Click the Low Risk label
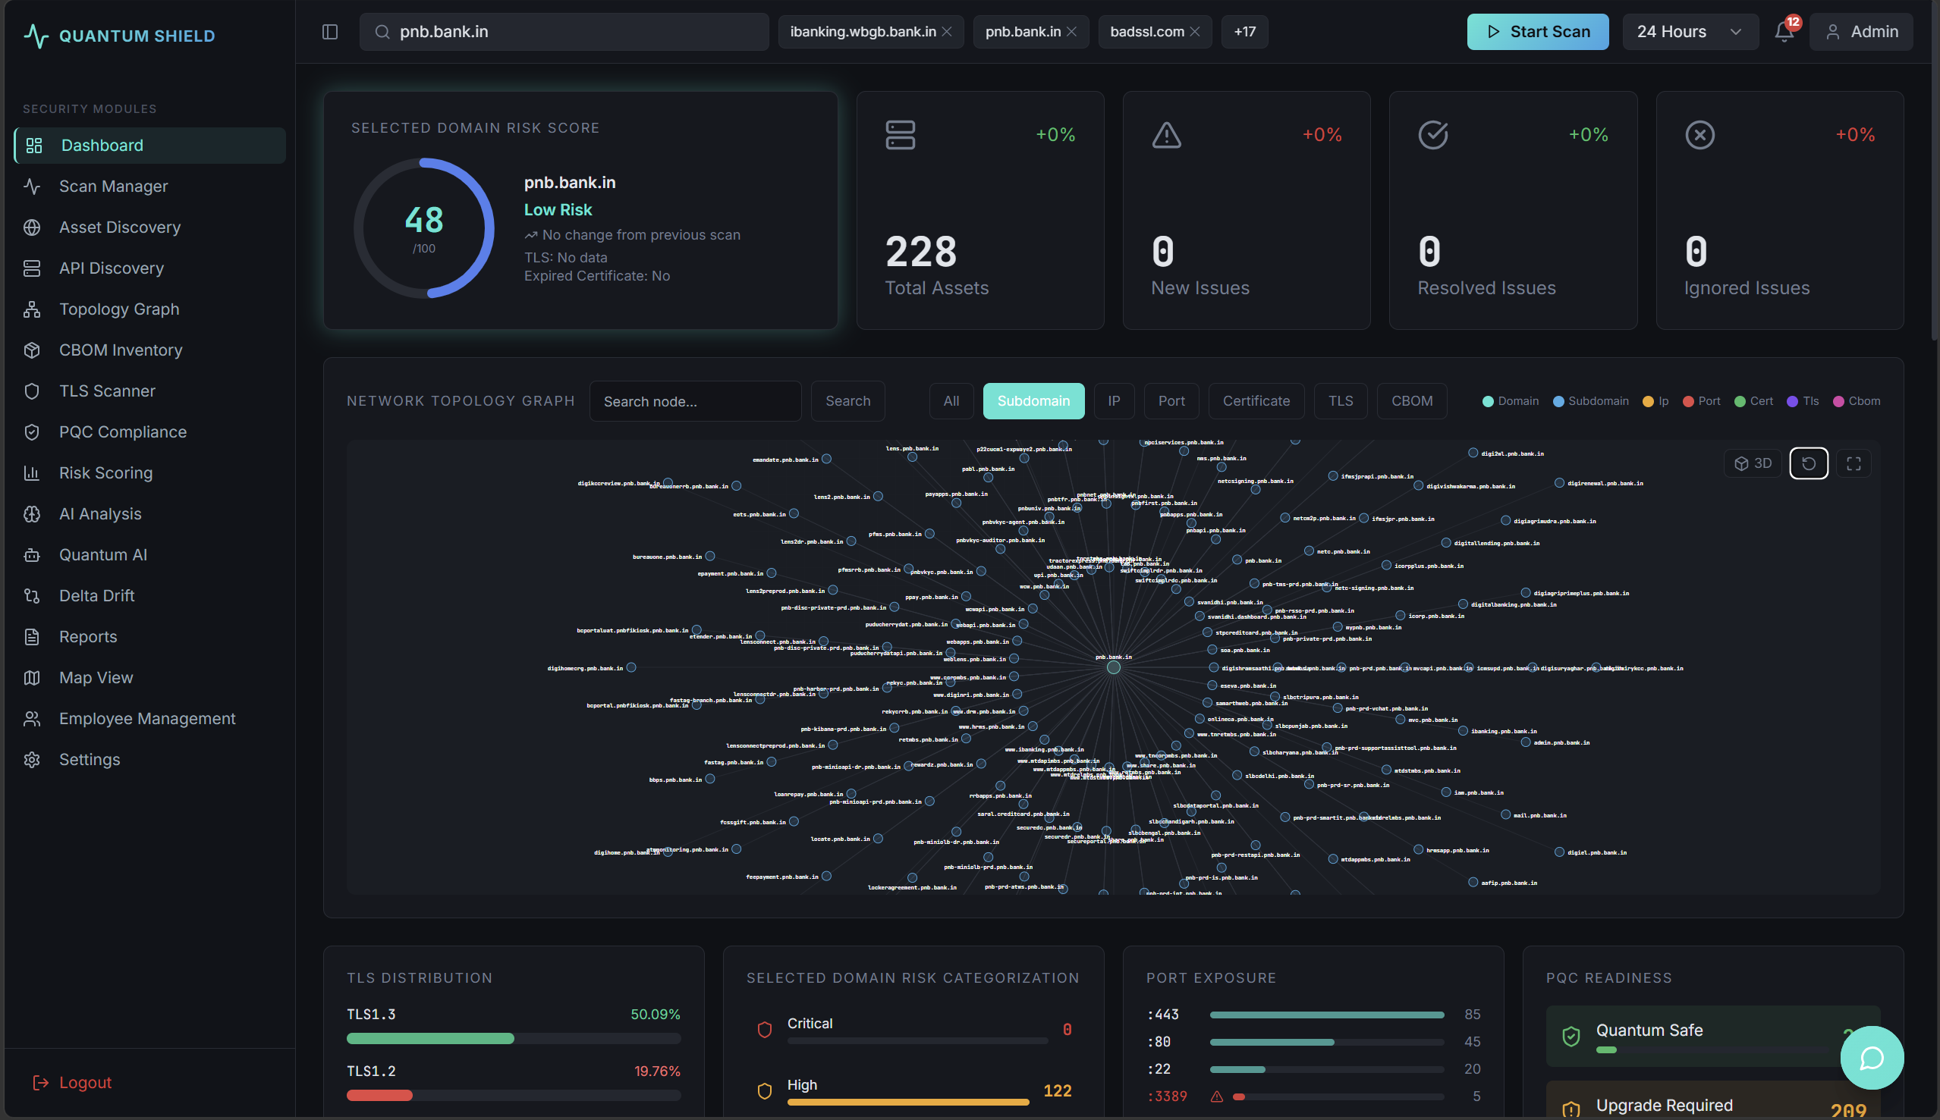Viewport: 1940px width, 1120px height. (558, 210)
